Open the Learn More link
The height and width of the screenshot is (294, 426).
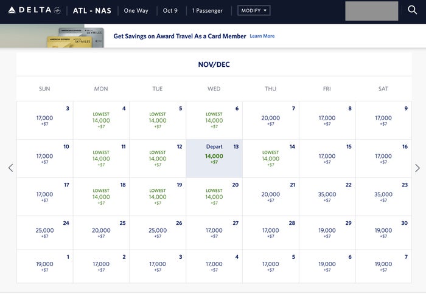pos(262,36)
